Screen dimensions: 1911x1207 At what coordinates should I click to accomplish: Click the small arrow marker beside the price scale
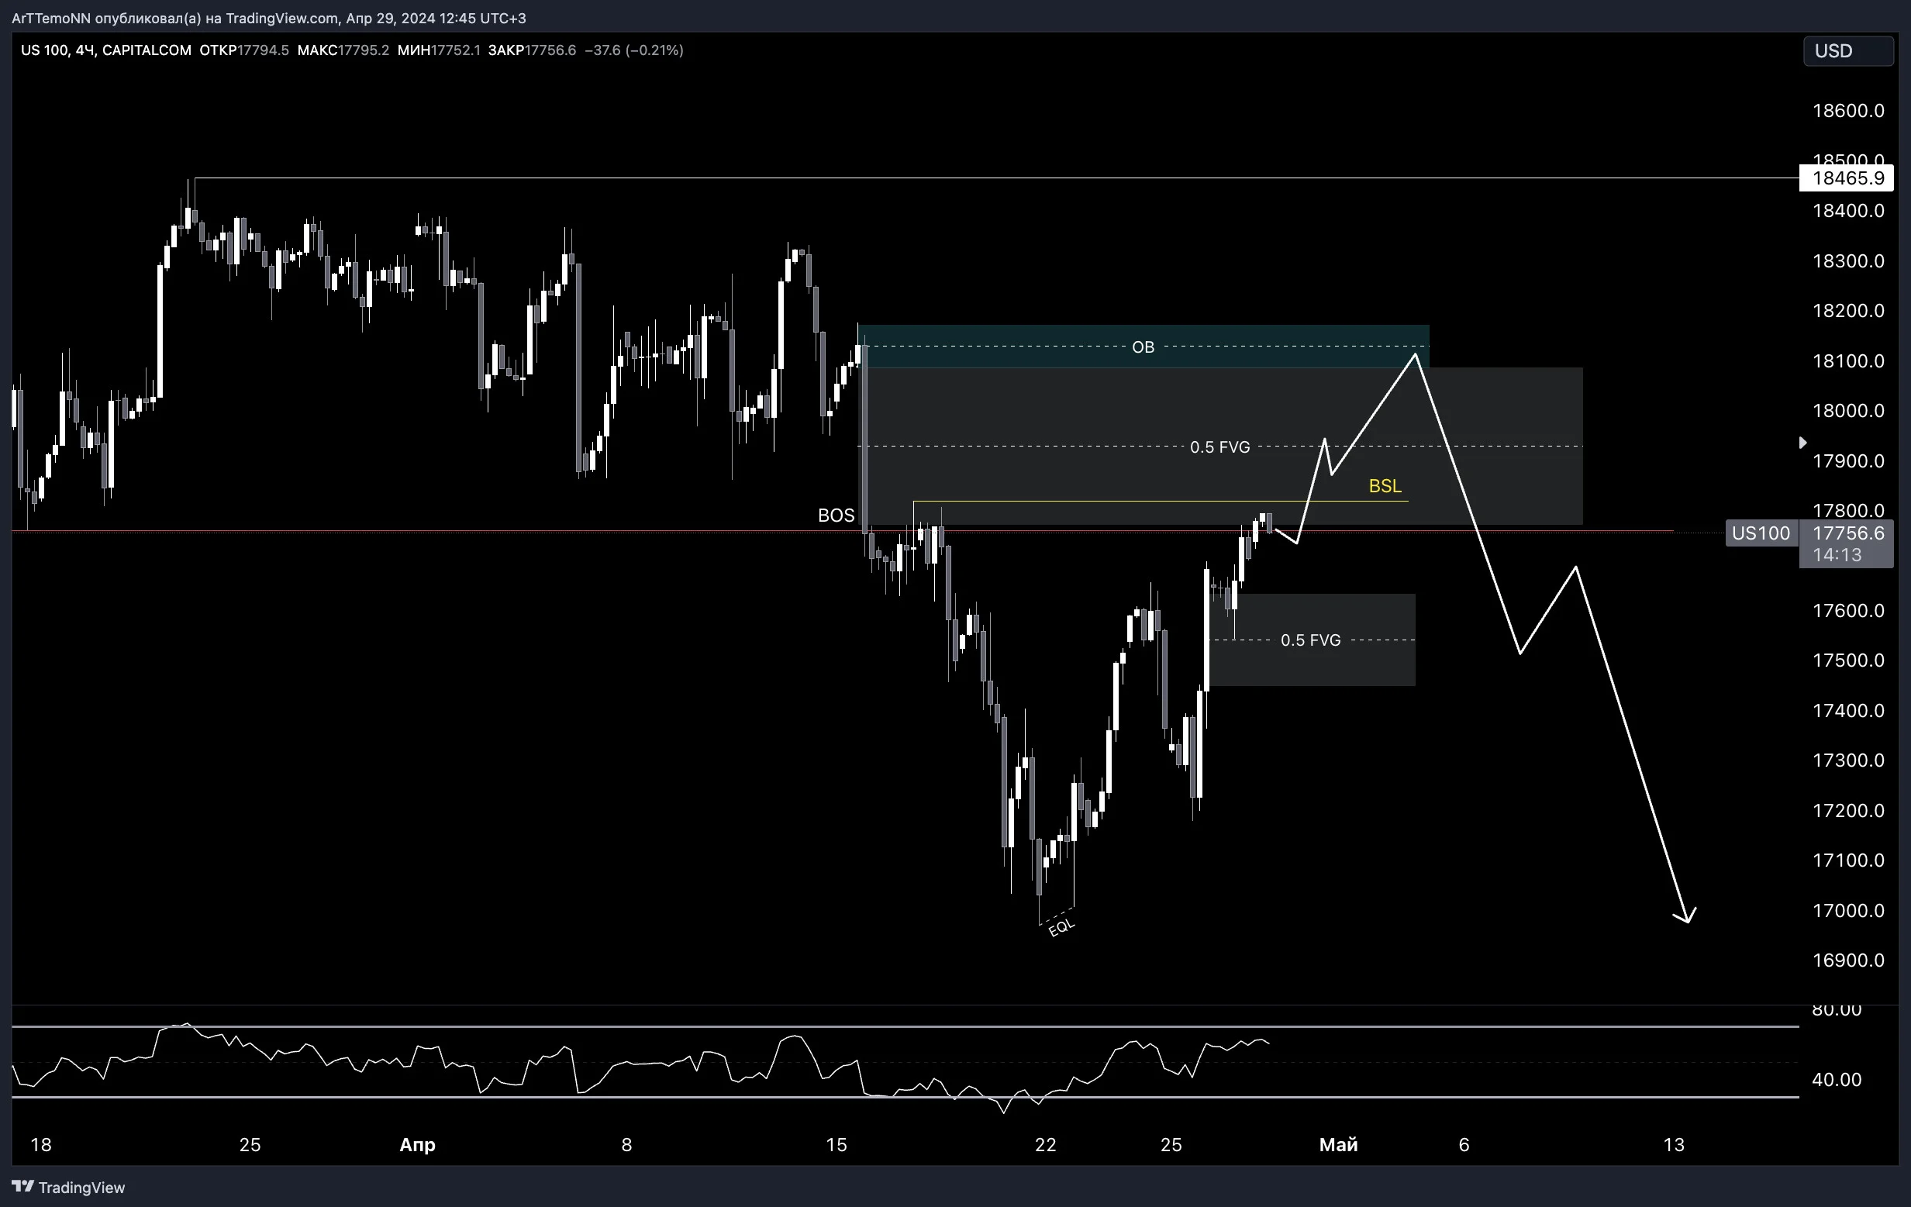(x=1802, y=442)
